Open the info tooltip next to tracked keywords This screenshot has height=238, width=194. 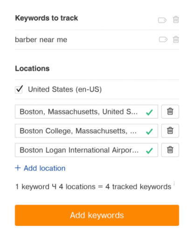click(x=174, y=183)
